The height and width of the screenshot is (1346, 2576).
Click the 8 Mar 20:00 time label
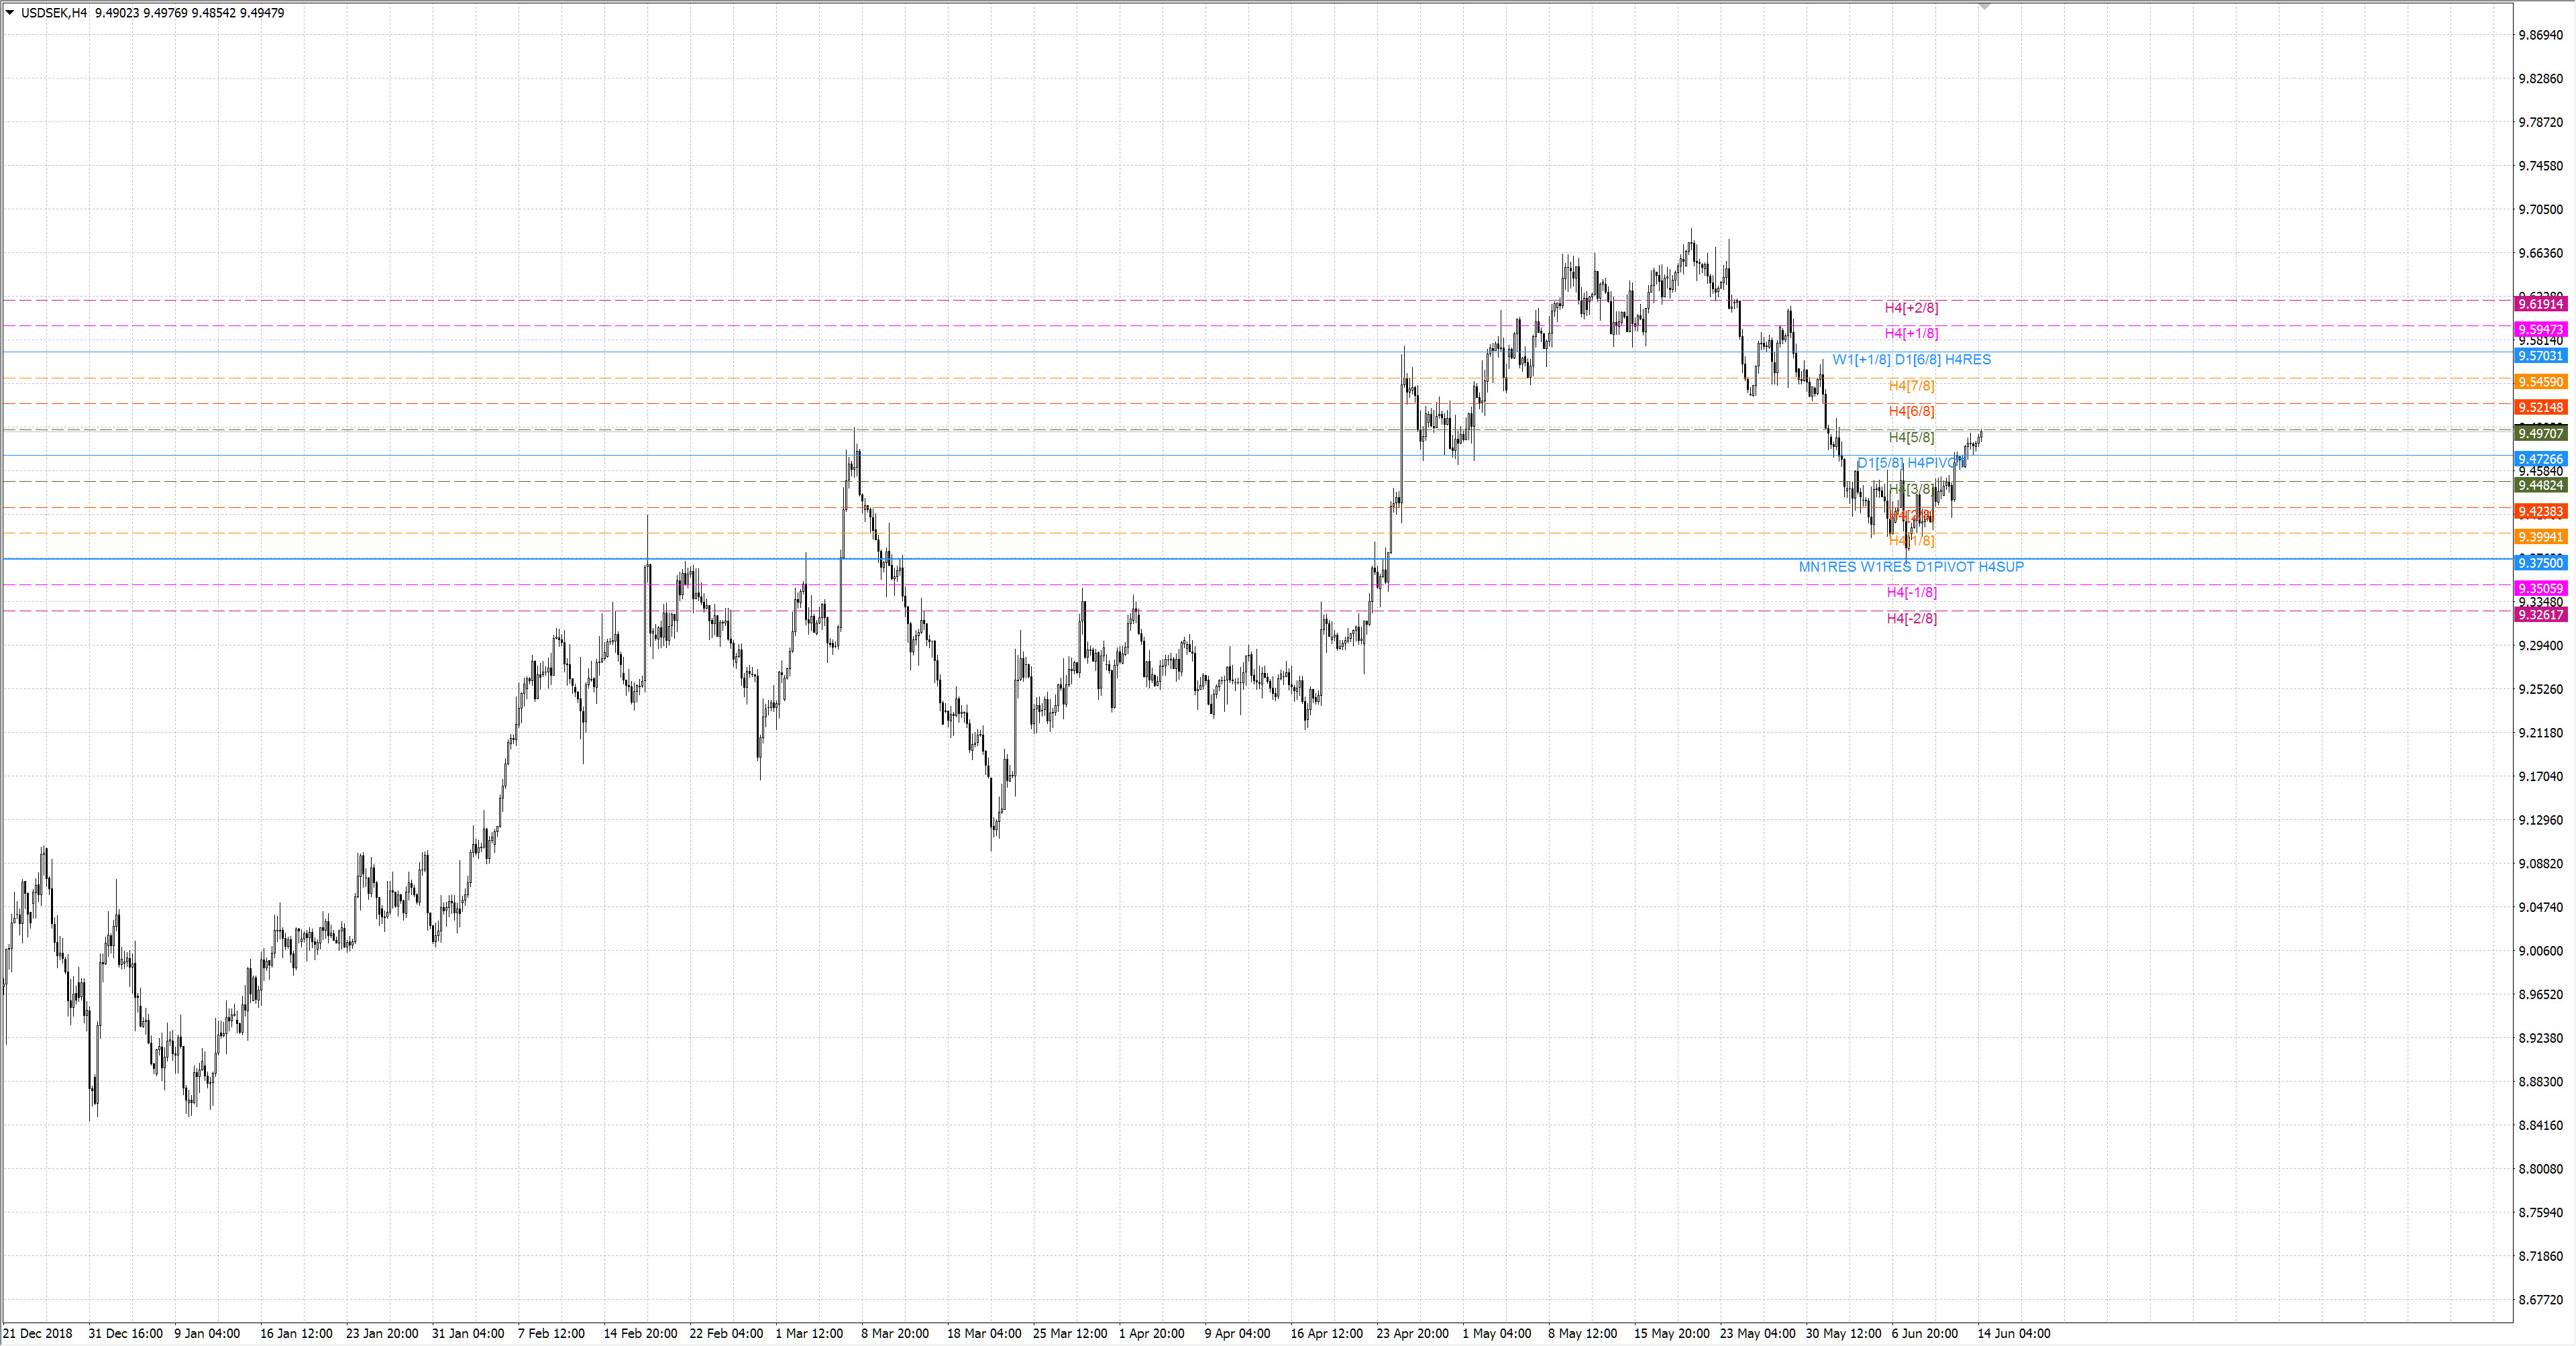click(x=895, y=1334)
